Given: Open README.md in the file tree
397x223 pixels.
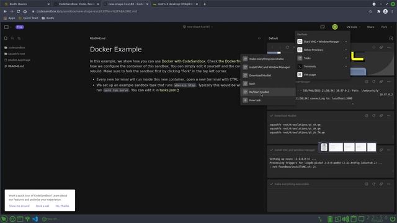Looking at the screenshot, I should pyautogui.click(x=14, y=66).
